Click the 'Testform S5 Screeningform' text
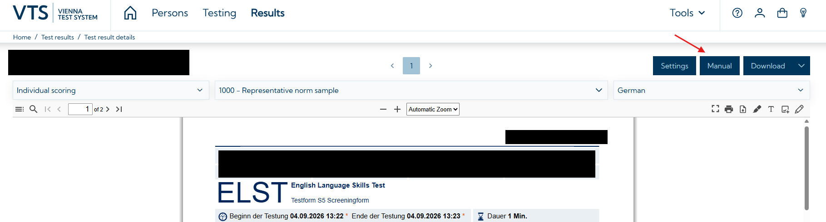Viewport: 826px width, 222px height. 330,200
